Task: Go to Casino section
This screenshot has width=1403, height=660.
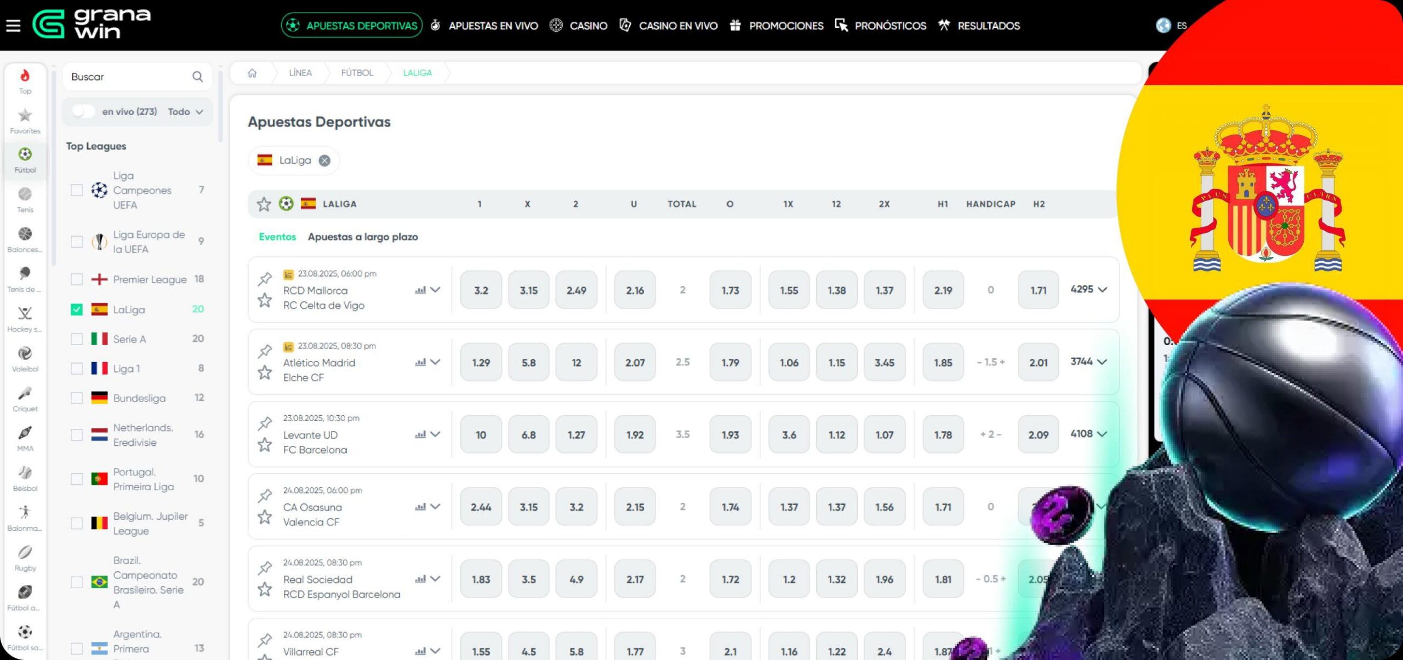Action: (x=579, y=25)
